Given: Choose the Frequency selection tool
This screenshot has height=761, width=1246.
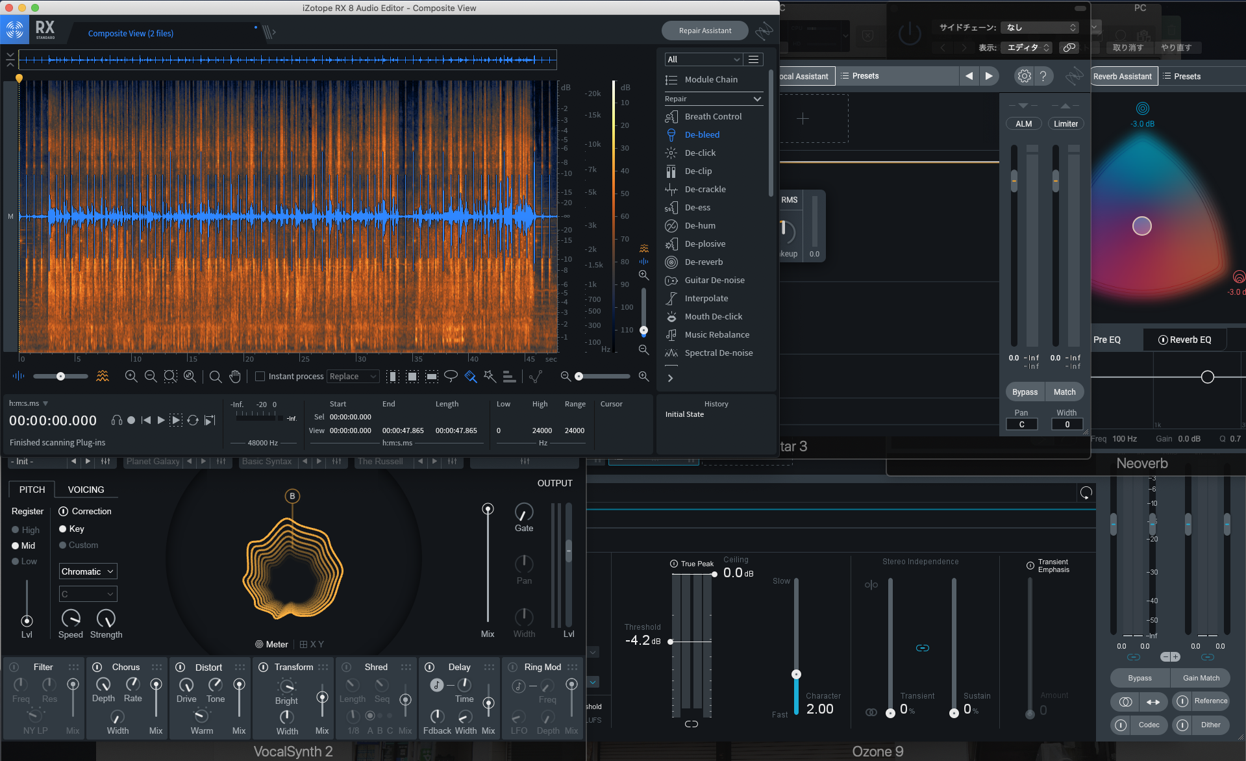Looking at the screenshot, I should [x=431, y=377].
